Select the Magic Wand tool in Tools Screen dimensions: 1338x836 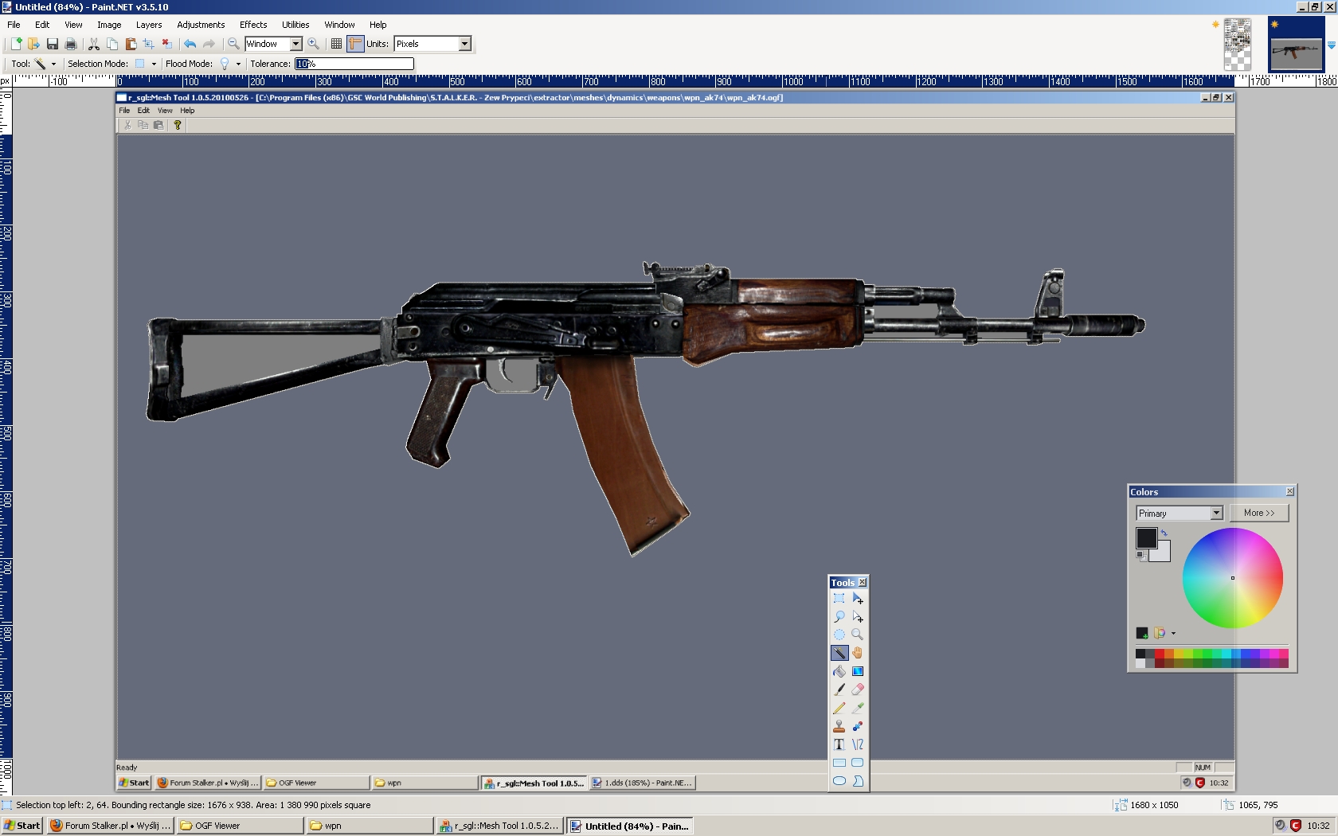tap(839, 653)
